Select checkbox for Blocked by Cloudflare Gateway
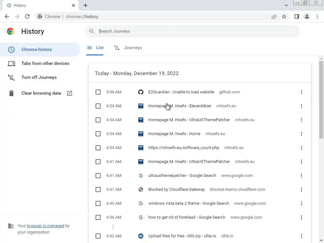The image size is (324, 243). (x=98, y=190)
